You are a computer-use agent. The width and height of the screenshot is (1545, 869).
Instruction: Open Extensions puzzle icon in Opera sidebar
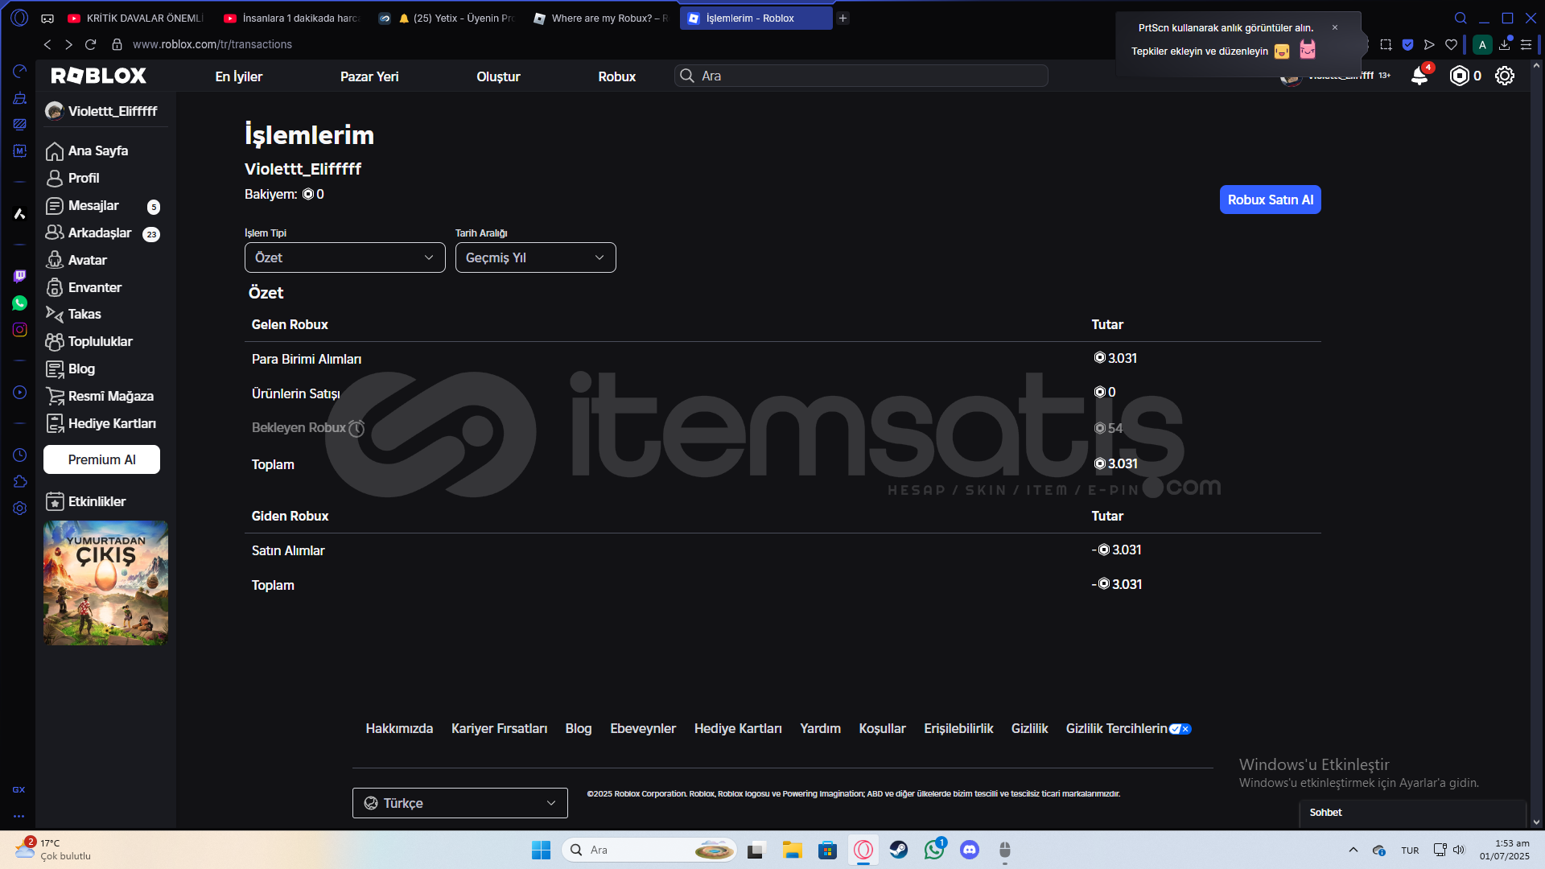tap(19, 482)
